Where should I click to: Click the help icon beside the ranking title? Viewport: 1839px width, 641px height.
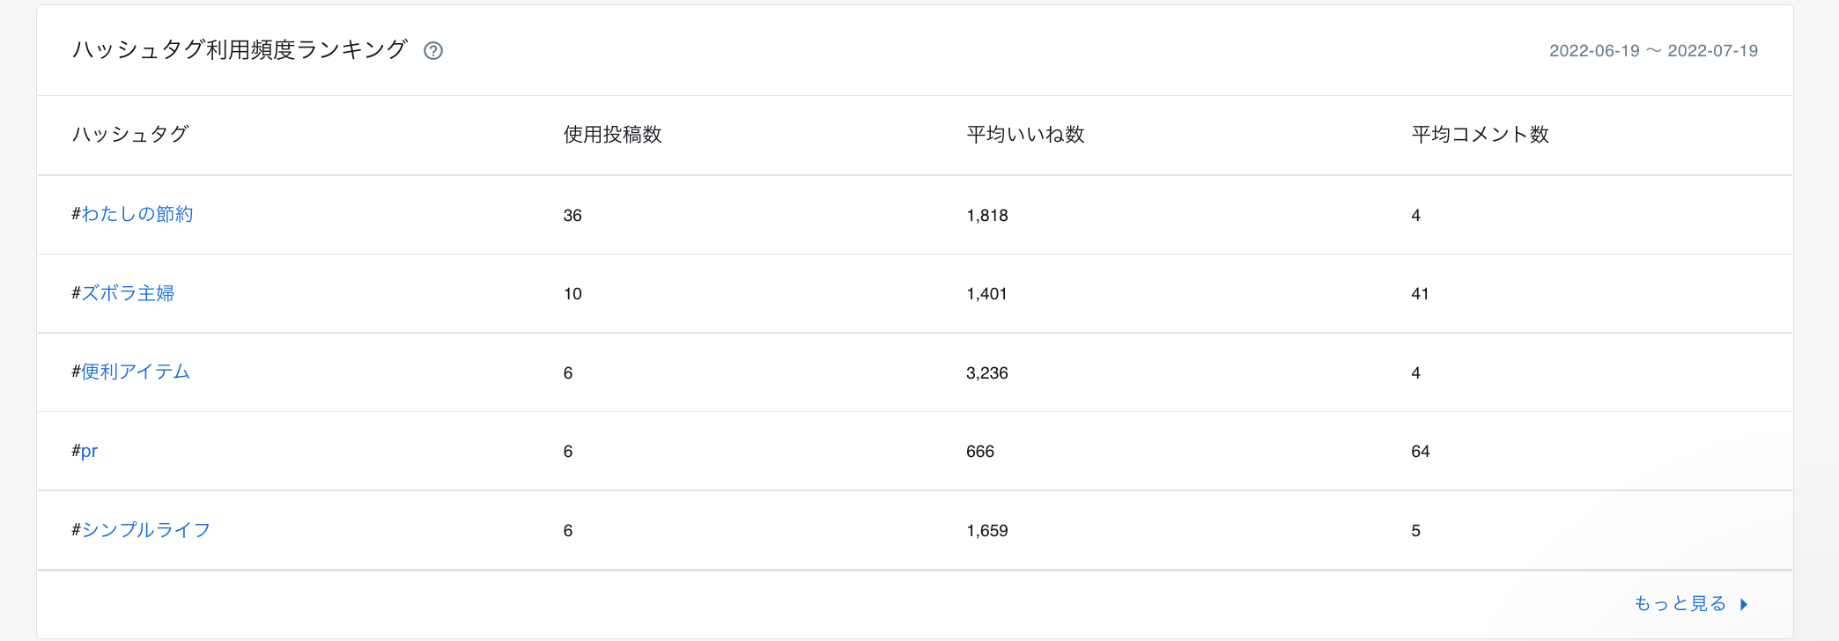433,51
